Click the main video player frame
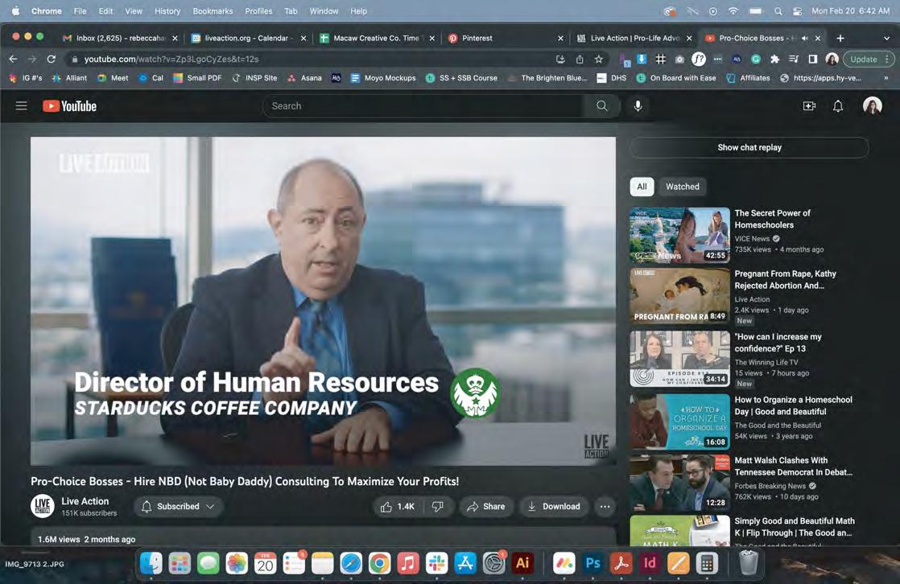This screenshot has width=900, height=584. pyautogui.click(x=323, y=301)
